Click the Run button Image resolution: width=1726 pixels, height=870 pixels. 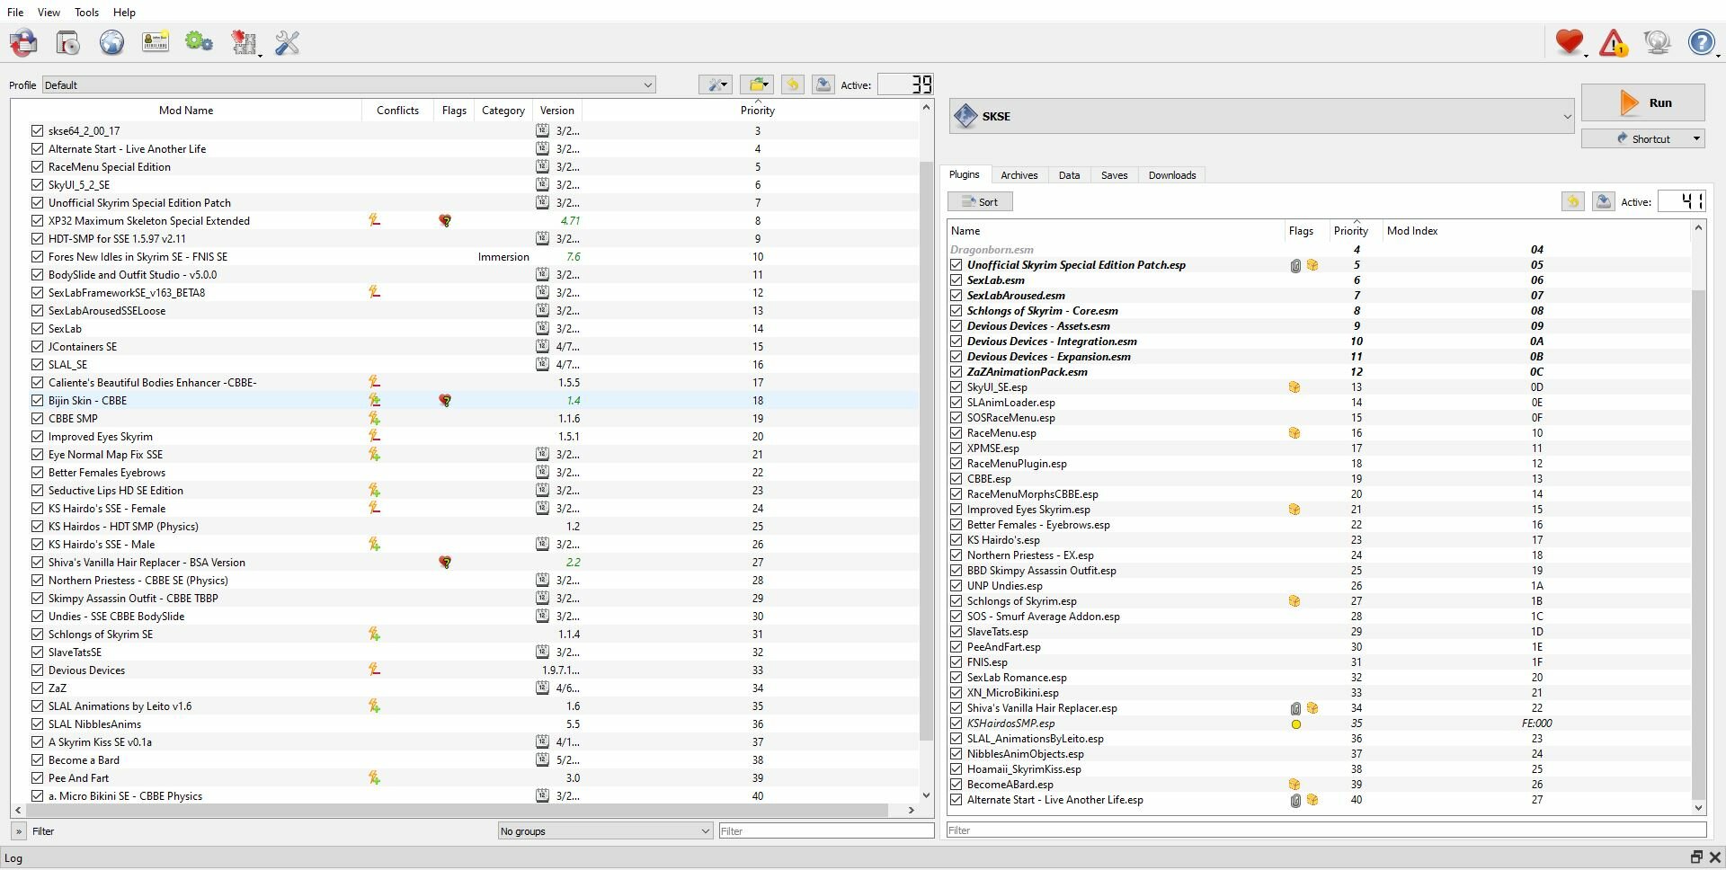pos(1643,102)
